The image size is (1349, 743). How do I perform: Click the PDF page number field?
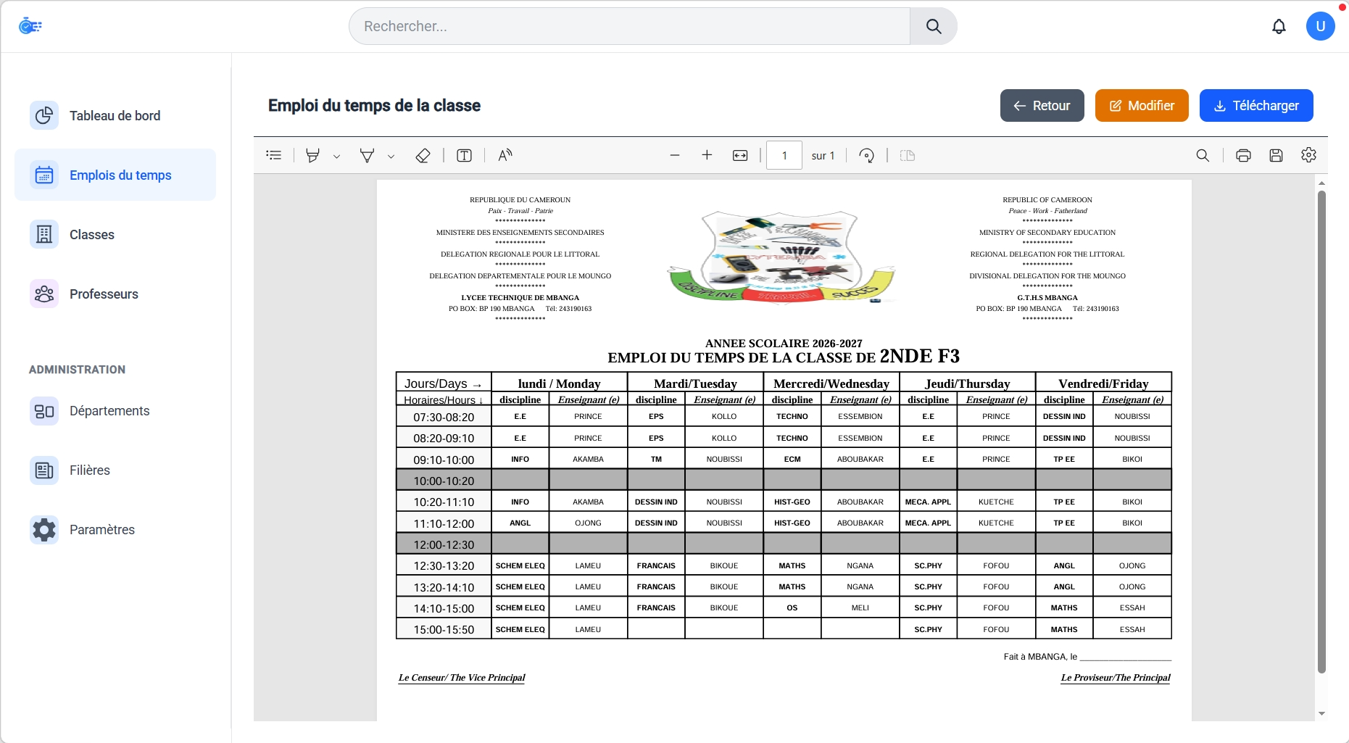[784, 155]
